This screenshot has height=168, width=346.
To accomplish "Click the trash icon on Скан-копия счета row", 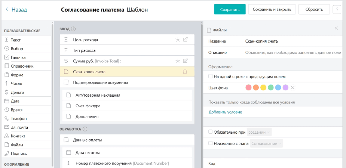I will point(185,72).
